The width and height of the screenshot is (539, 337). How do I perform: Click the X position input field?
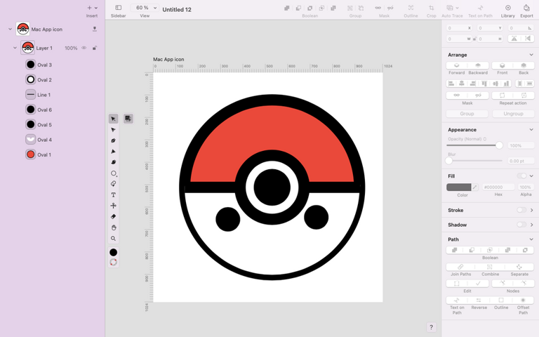click(x=460, y=28)
